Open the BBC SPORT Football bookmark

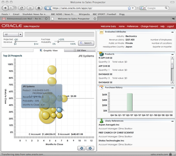[x=105, y=14]
